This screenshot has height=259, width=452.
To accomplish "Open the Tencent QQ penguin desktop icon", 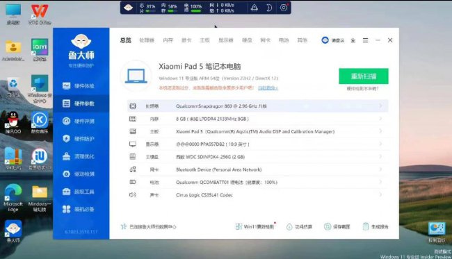I will coord(13,123).
